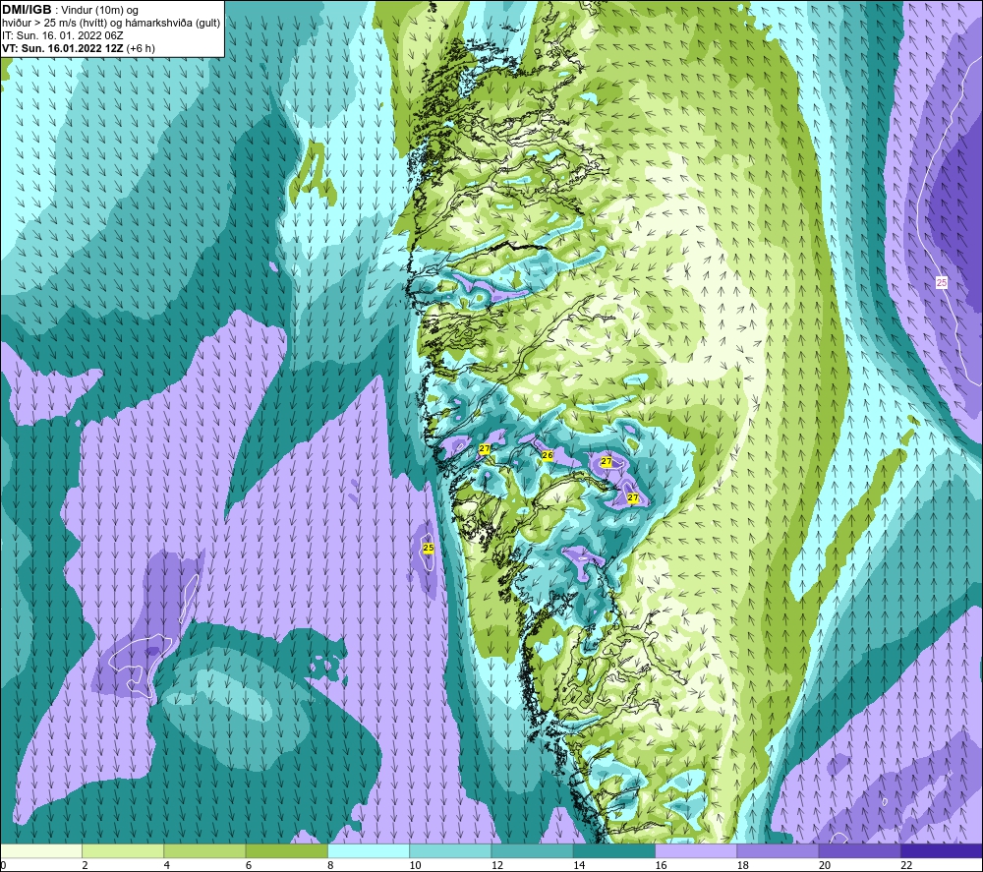Select the 'IT: Sun. 16. 01. 2022 06Z' line

(63, 35)
